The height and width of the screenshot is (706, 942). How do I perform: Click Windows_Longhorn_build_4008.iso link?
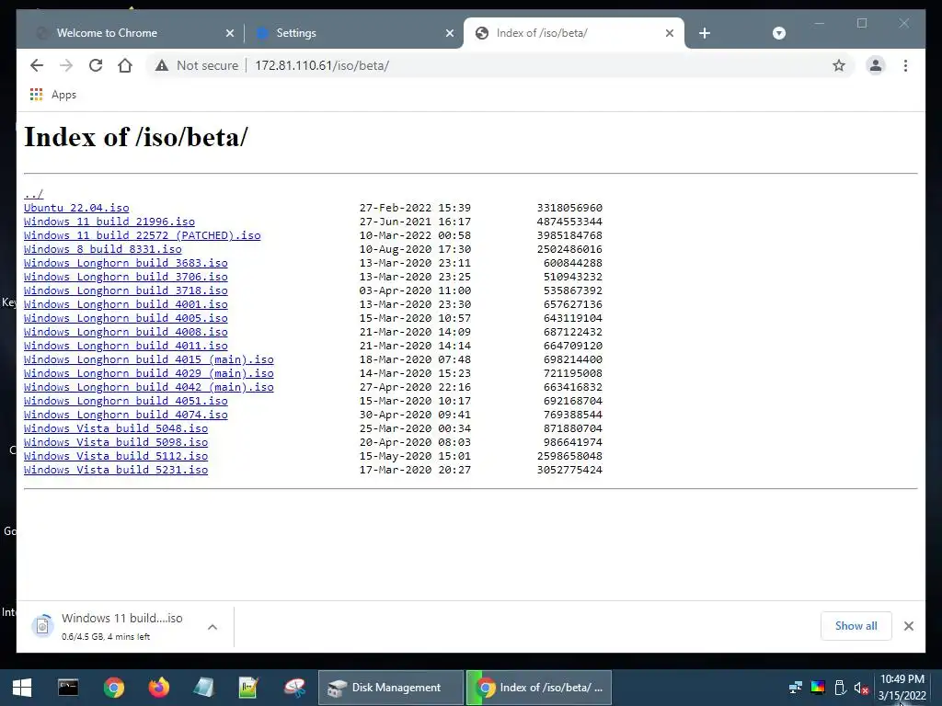125,332
